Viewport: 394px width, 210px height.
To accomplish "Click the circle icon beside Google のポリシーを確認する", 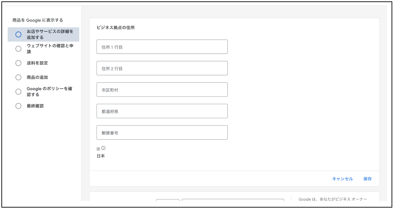I will (18, 91).
